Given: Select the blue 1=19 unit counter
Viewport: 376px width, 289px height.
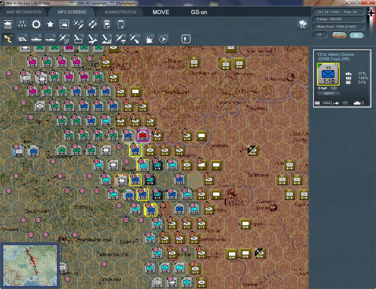Looking at the screenshot, I should (x=128, y=136).
